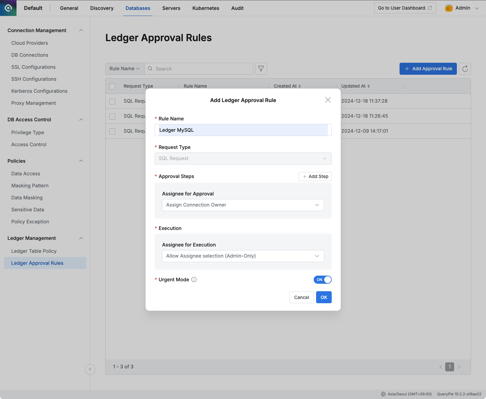This screenshot has width=486, height=399.
Task: View Urgent Mode info tooltip icon
Action: coord(194,280)
